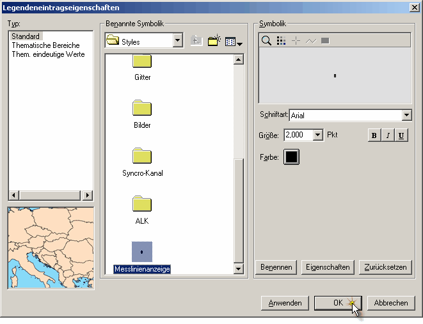Select the ALK folder

[x=142, y=204]
